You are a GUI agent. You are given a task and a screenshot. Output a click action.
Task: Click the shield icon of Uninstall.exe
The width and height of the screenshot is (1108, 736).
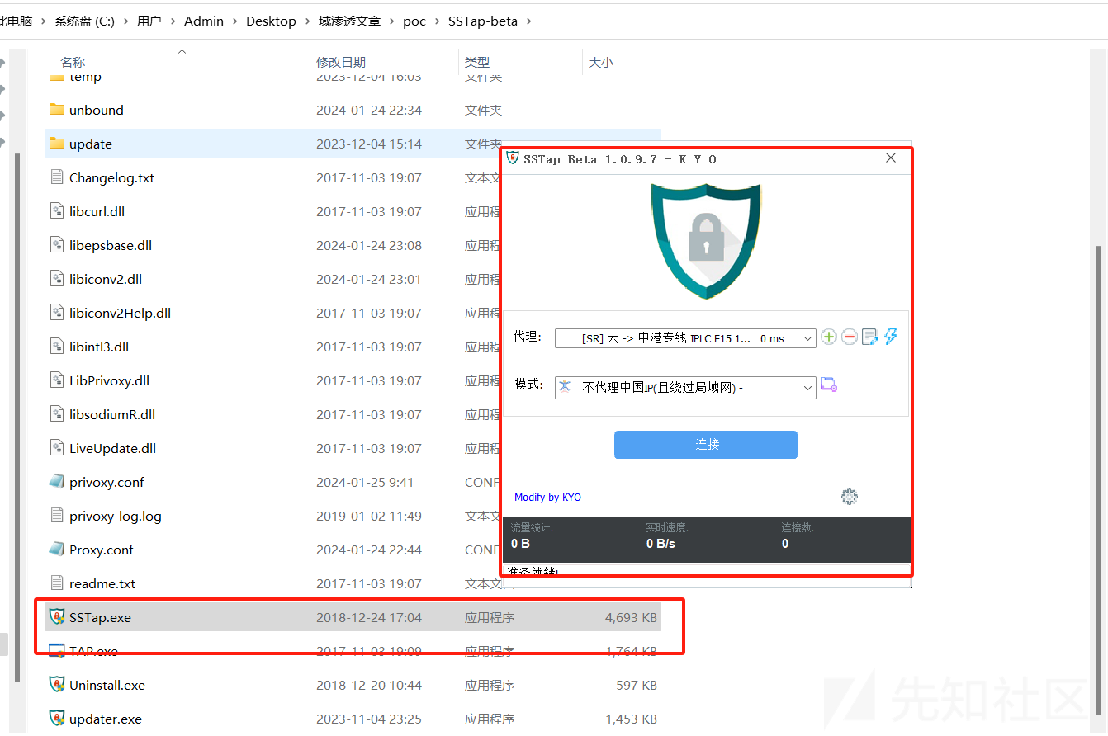coord(57,685)
